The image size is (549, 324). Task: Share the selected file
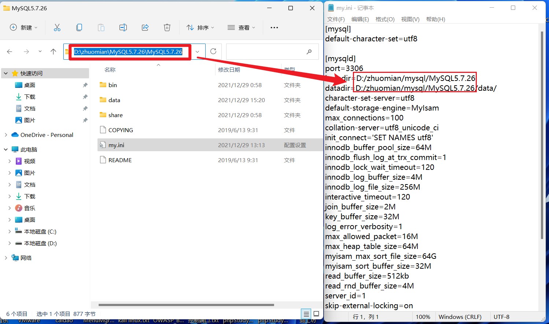[145, 27]
